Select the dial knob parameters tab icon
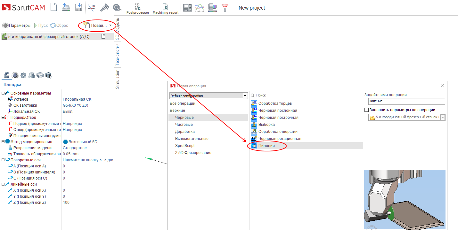This screenshot has width=458, height=230. coord(15,75)
